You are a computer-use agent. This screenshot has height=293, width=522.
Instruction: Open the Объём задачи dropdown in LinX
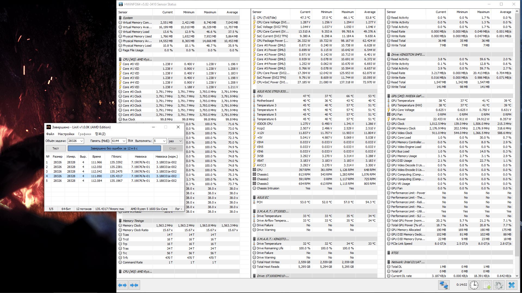point(81,141)
